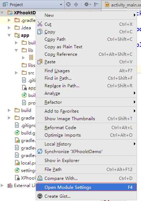Select the .gradle folder icon
This screenshot has height=201, width=141.
tap(17, 20)
